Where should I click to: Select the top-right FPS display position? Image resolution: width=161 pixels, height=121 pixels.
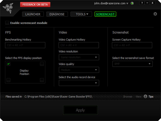coord(42,64)
